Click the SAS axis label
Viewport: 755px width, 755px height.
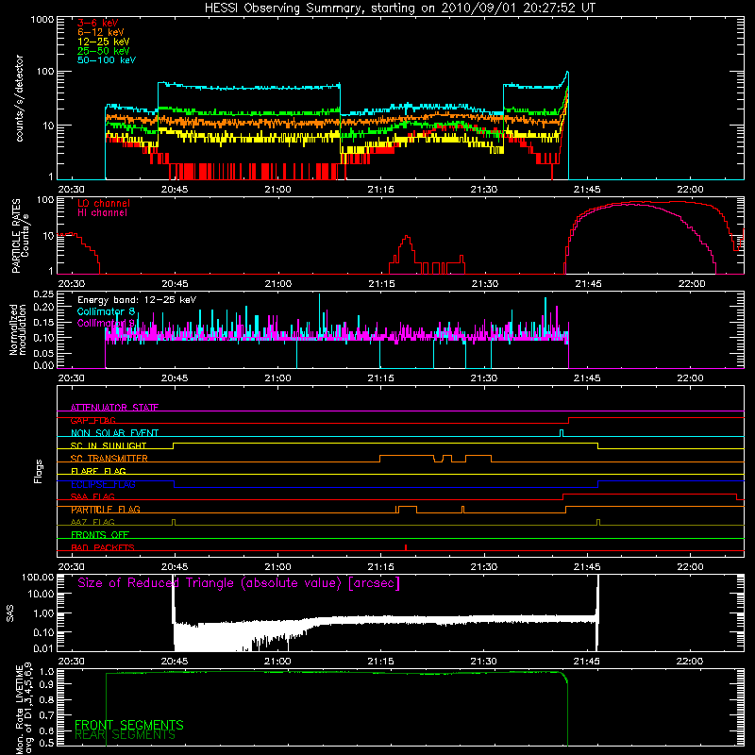[10, 614]
